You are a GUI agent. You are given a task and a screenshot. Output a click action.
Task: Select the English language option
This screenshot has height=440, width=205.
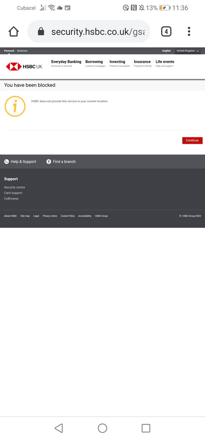point(166,51)
